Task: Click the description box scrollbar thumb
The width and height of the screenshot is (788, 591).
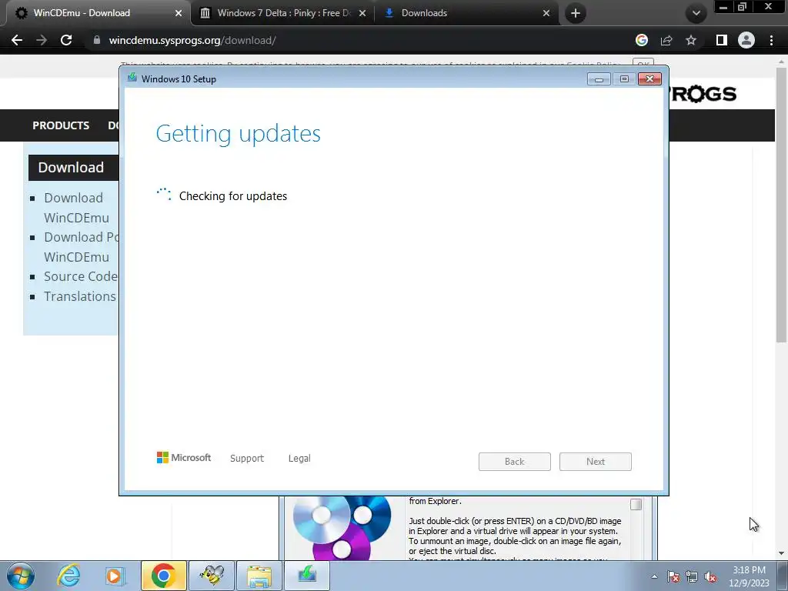Action: (x=636, y=504)
